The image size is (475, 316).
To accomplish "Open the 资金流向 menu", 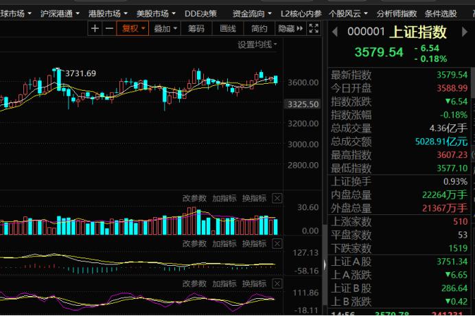I will pos(251,12).
